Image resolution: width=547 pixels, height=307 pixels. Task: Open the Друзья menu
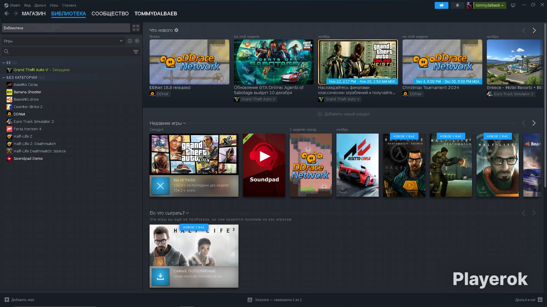40,5
